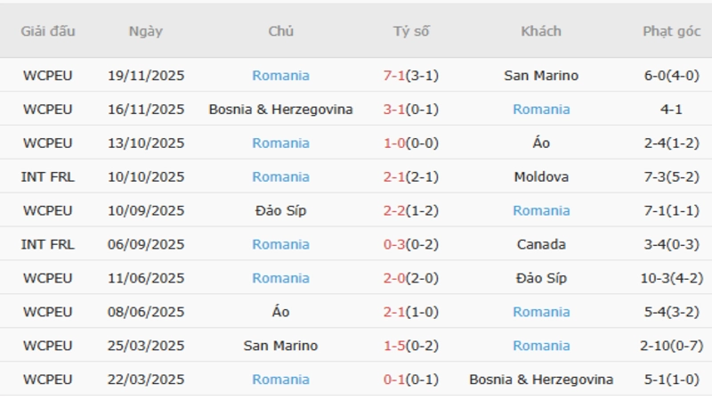The width and height of the screenshot is (712, 401).
Task: Select the 22/03/2025 date cell
Action: coord(145,380)
